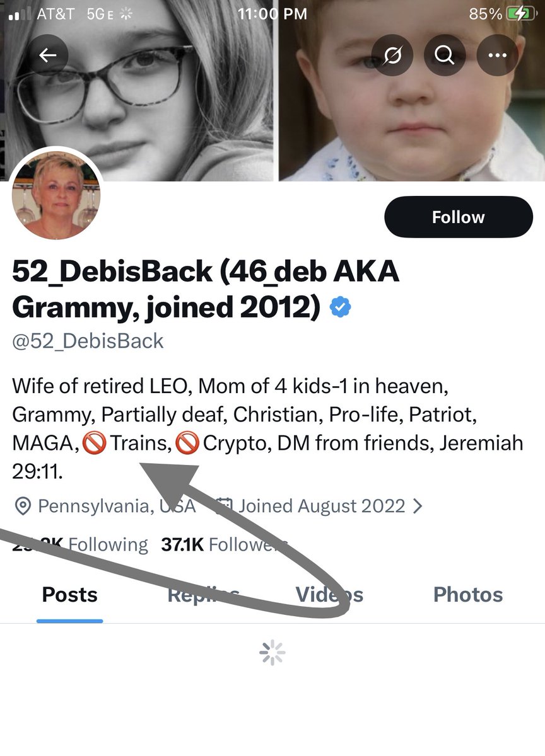
Task: Switch to the Replies tab
Action: [203, 595]
